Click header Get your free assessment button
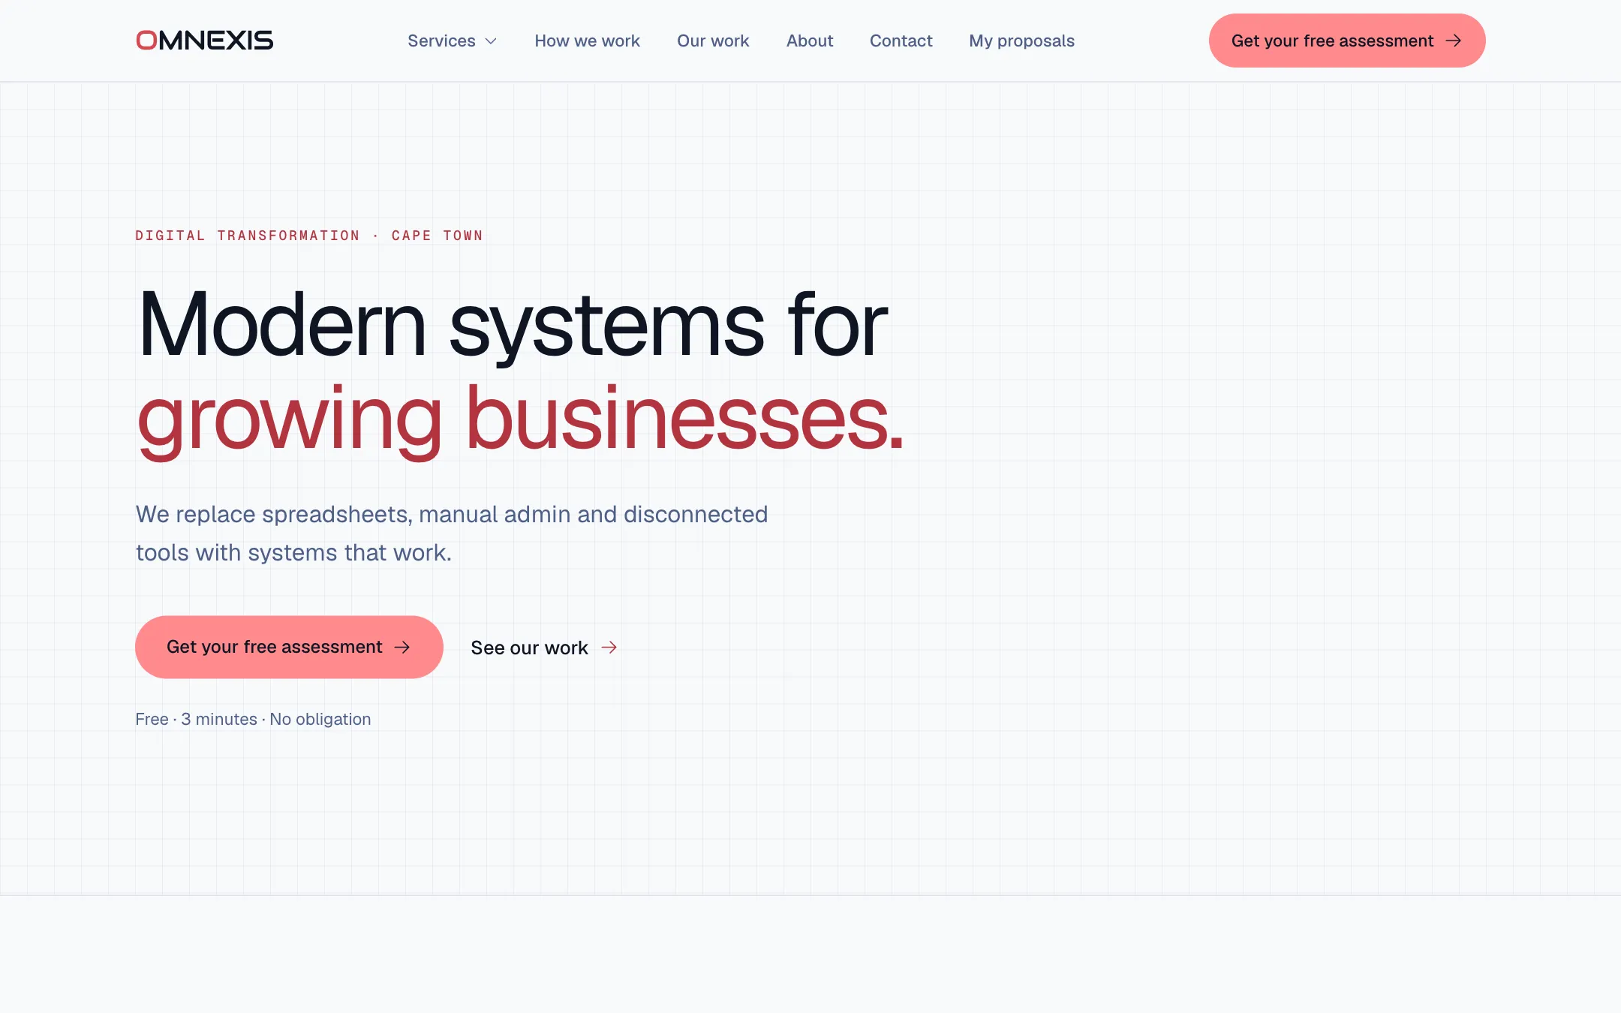The image size is (1621, 1013). click(x=1347, y=41)
